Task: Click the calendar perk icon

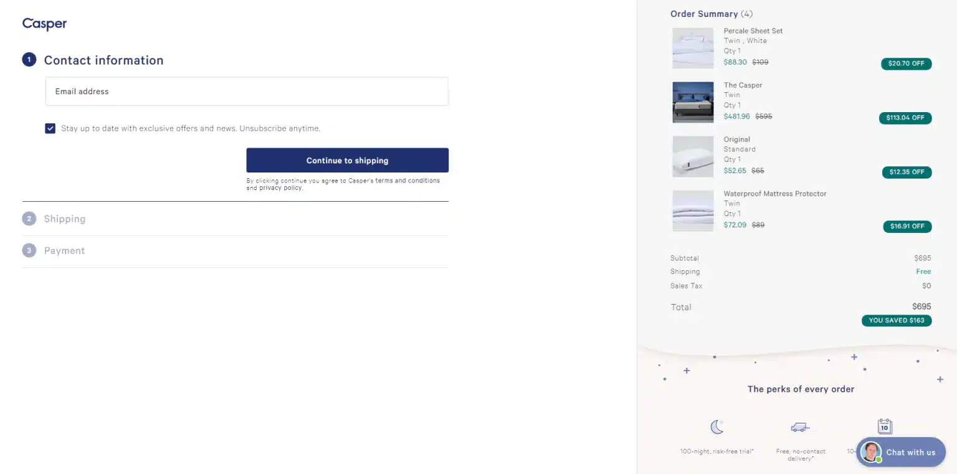Action: (884, 427)
